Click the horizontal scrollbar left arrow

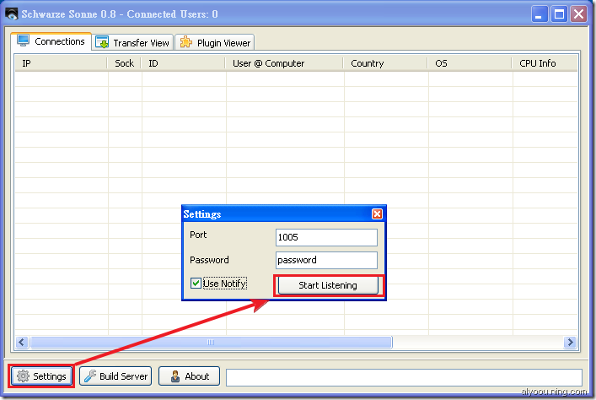click(x=22, y=342)
